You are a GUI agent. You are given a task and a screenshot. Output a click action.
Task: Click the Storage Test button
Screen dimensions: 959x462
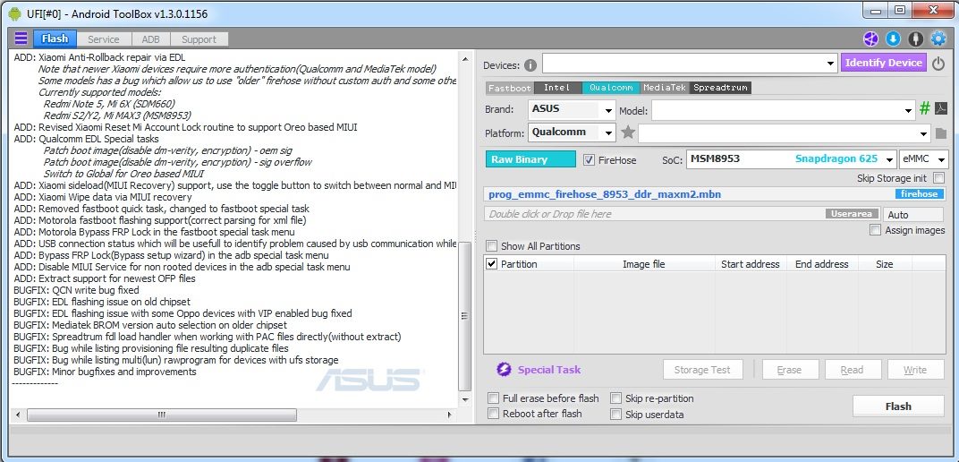703,370
